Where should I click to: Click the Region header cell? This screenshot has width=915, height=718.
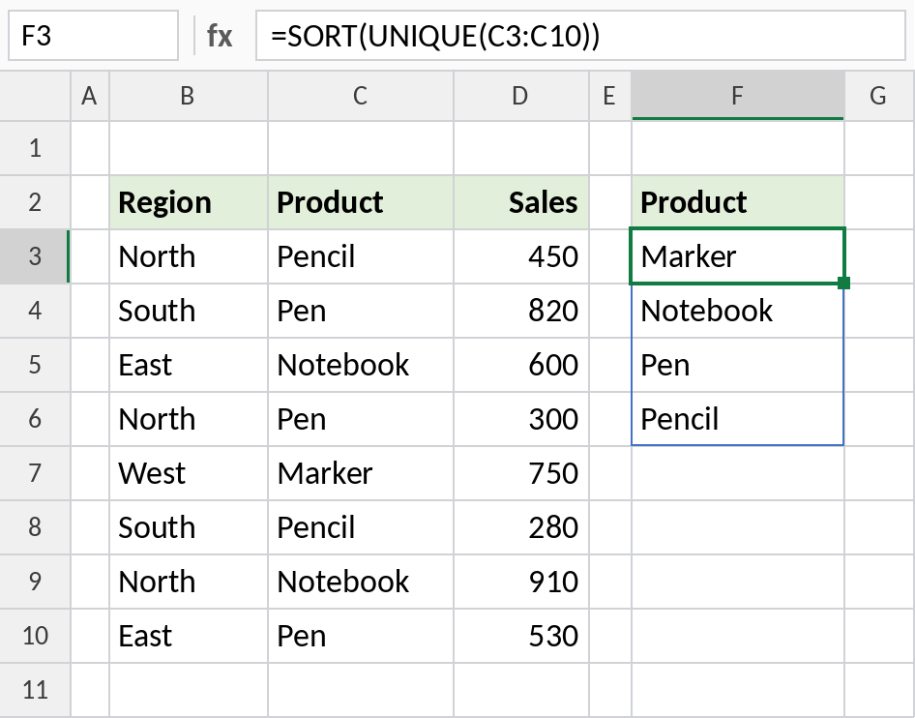tap(189, 202)
